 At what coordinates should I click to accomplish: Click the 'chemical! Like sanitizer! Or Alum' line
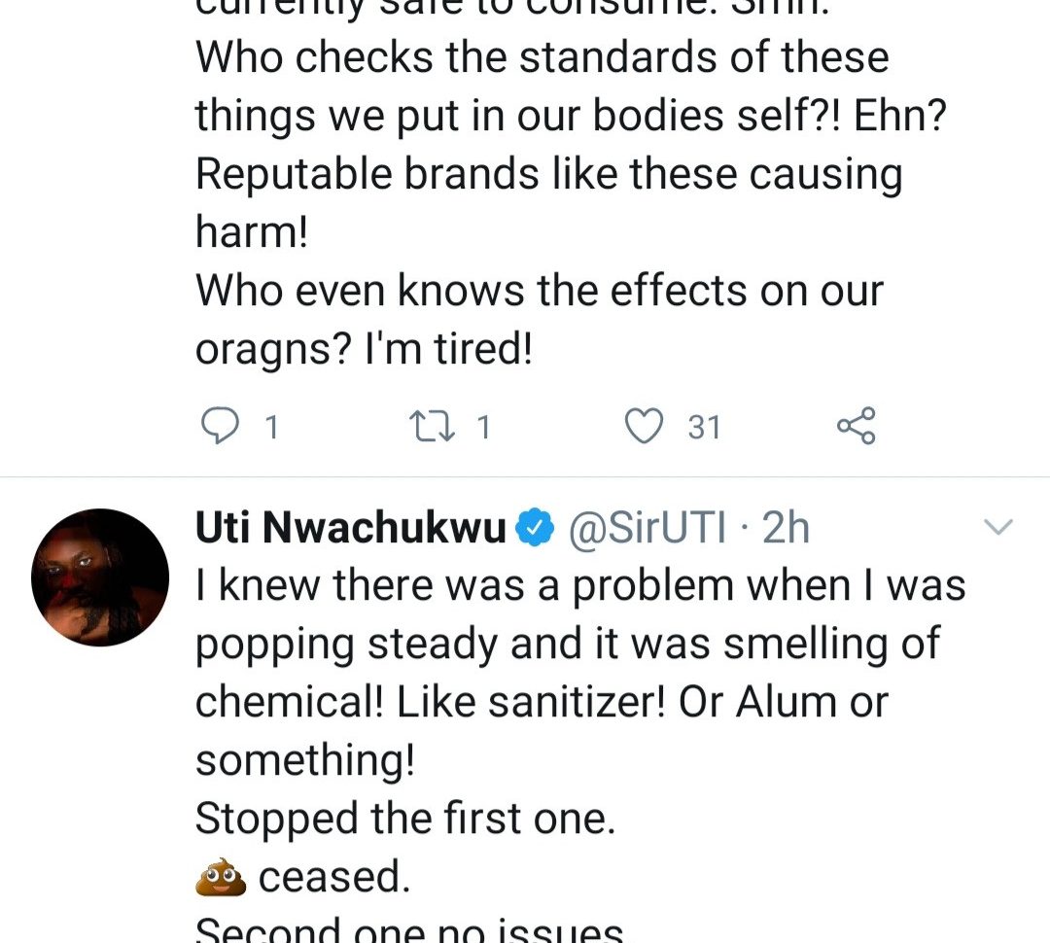[x=542, y=703]
